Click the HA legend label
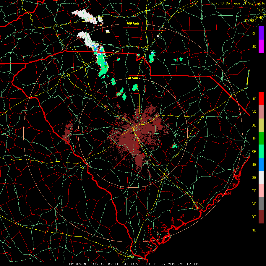 coord(254,99)
